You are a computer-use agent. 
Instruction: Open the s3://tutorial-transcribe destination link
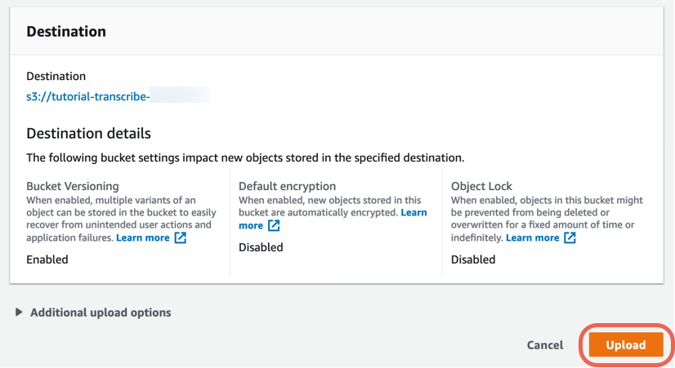[x=87, y=96]
